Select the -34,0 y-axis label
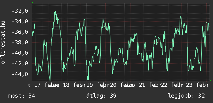 (x=20, y=22)
